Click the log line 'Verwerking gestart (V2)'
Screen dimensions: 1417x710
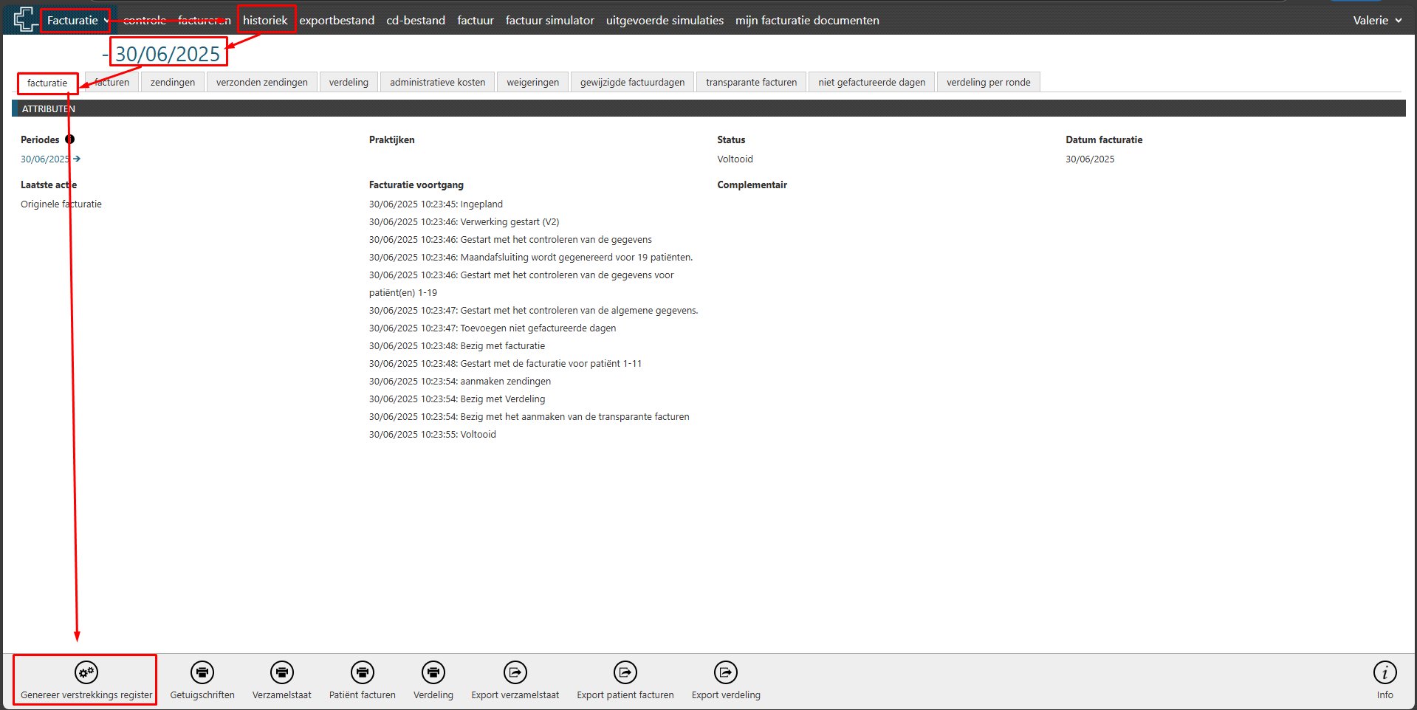coord(464,221)
